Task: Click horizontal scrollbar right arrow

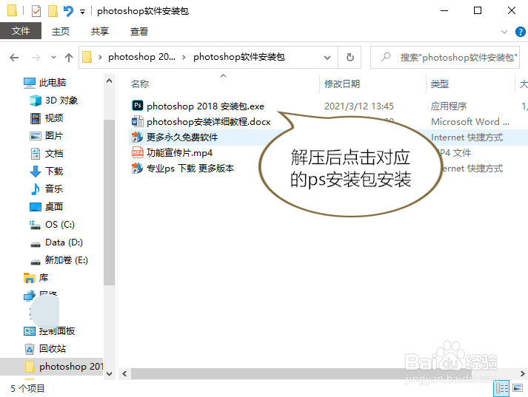Action: click(x=522, y=374)
